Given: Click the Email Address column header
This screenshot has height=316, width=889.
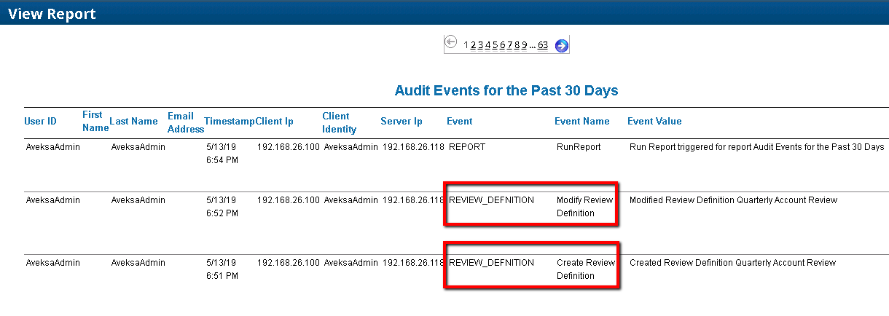Looking at the screenshot, I should pos(185,122).
